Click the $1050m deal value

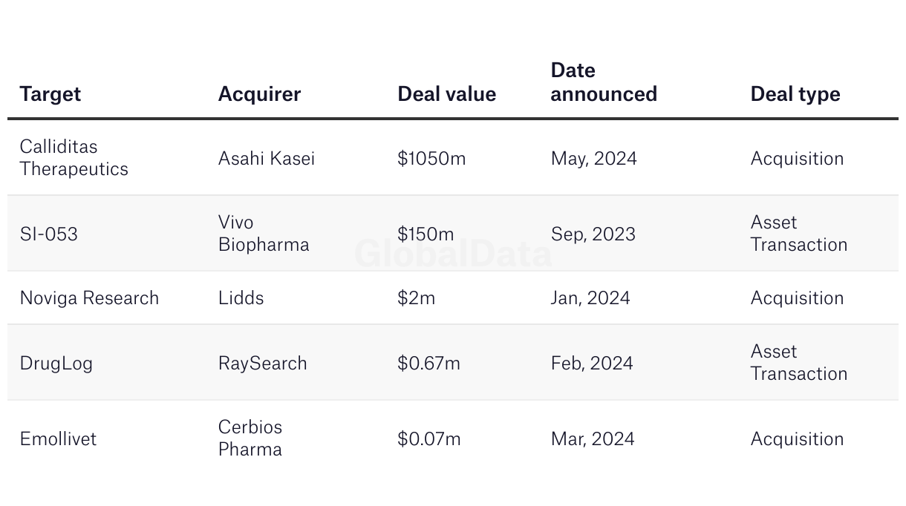click(431, 159)
